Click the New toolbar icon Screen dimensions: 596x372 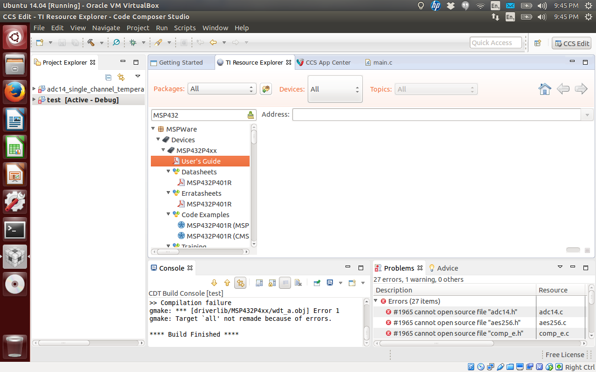point(40,43)
